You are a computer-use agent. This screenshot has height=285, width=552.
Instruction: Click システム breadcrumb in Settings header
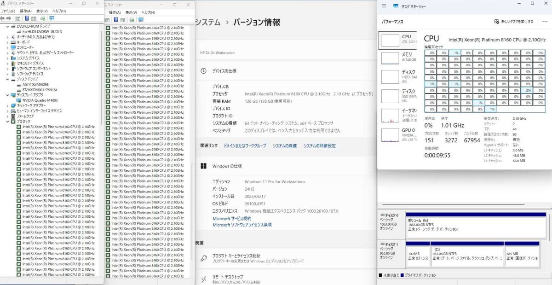pyautogui.click(x=208, y=22)
